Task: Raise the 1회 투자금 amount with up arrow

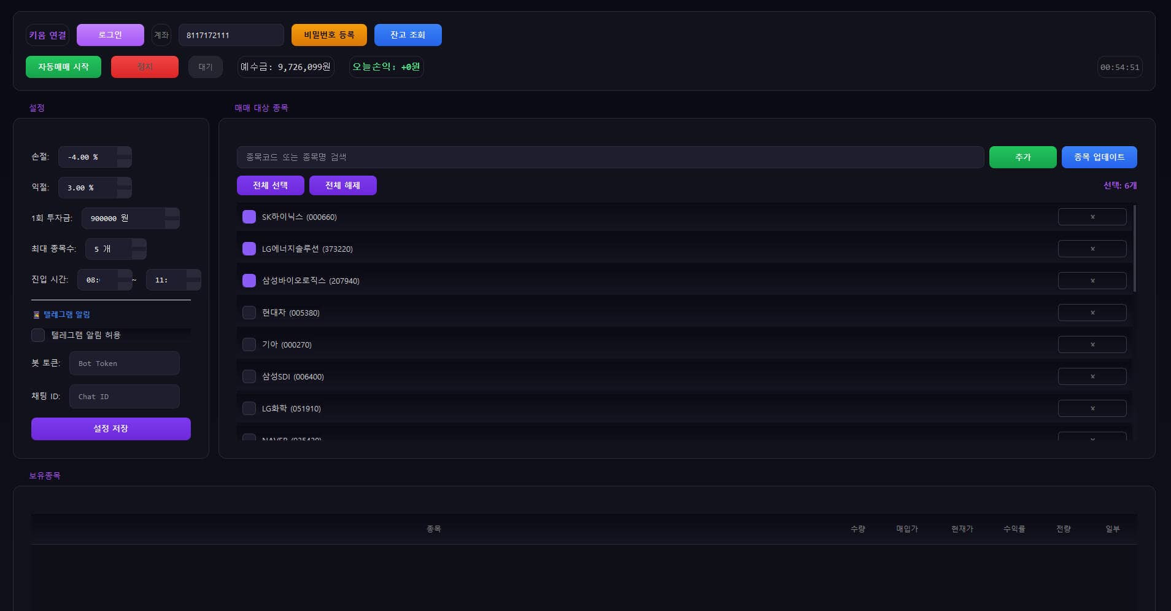Action: tap(172, 213)
